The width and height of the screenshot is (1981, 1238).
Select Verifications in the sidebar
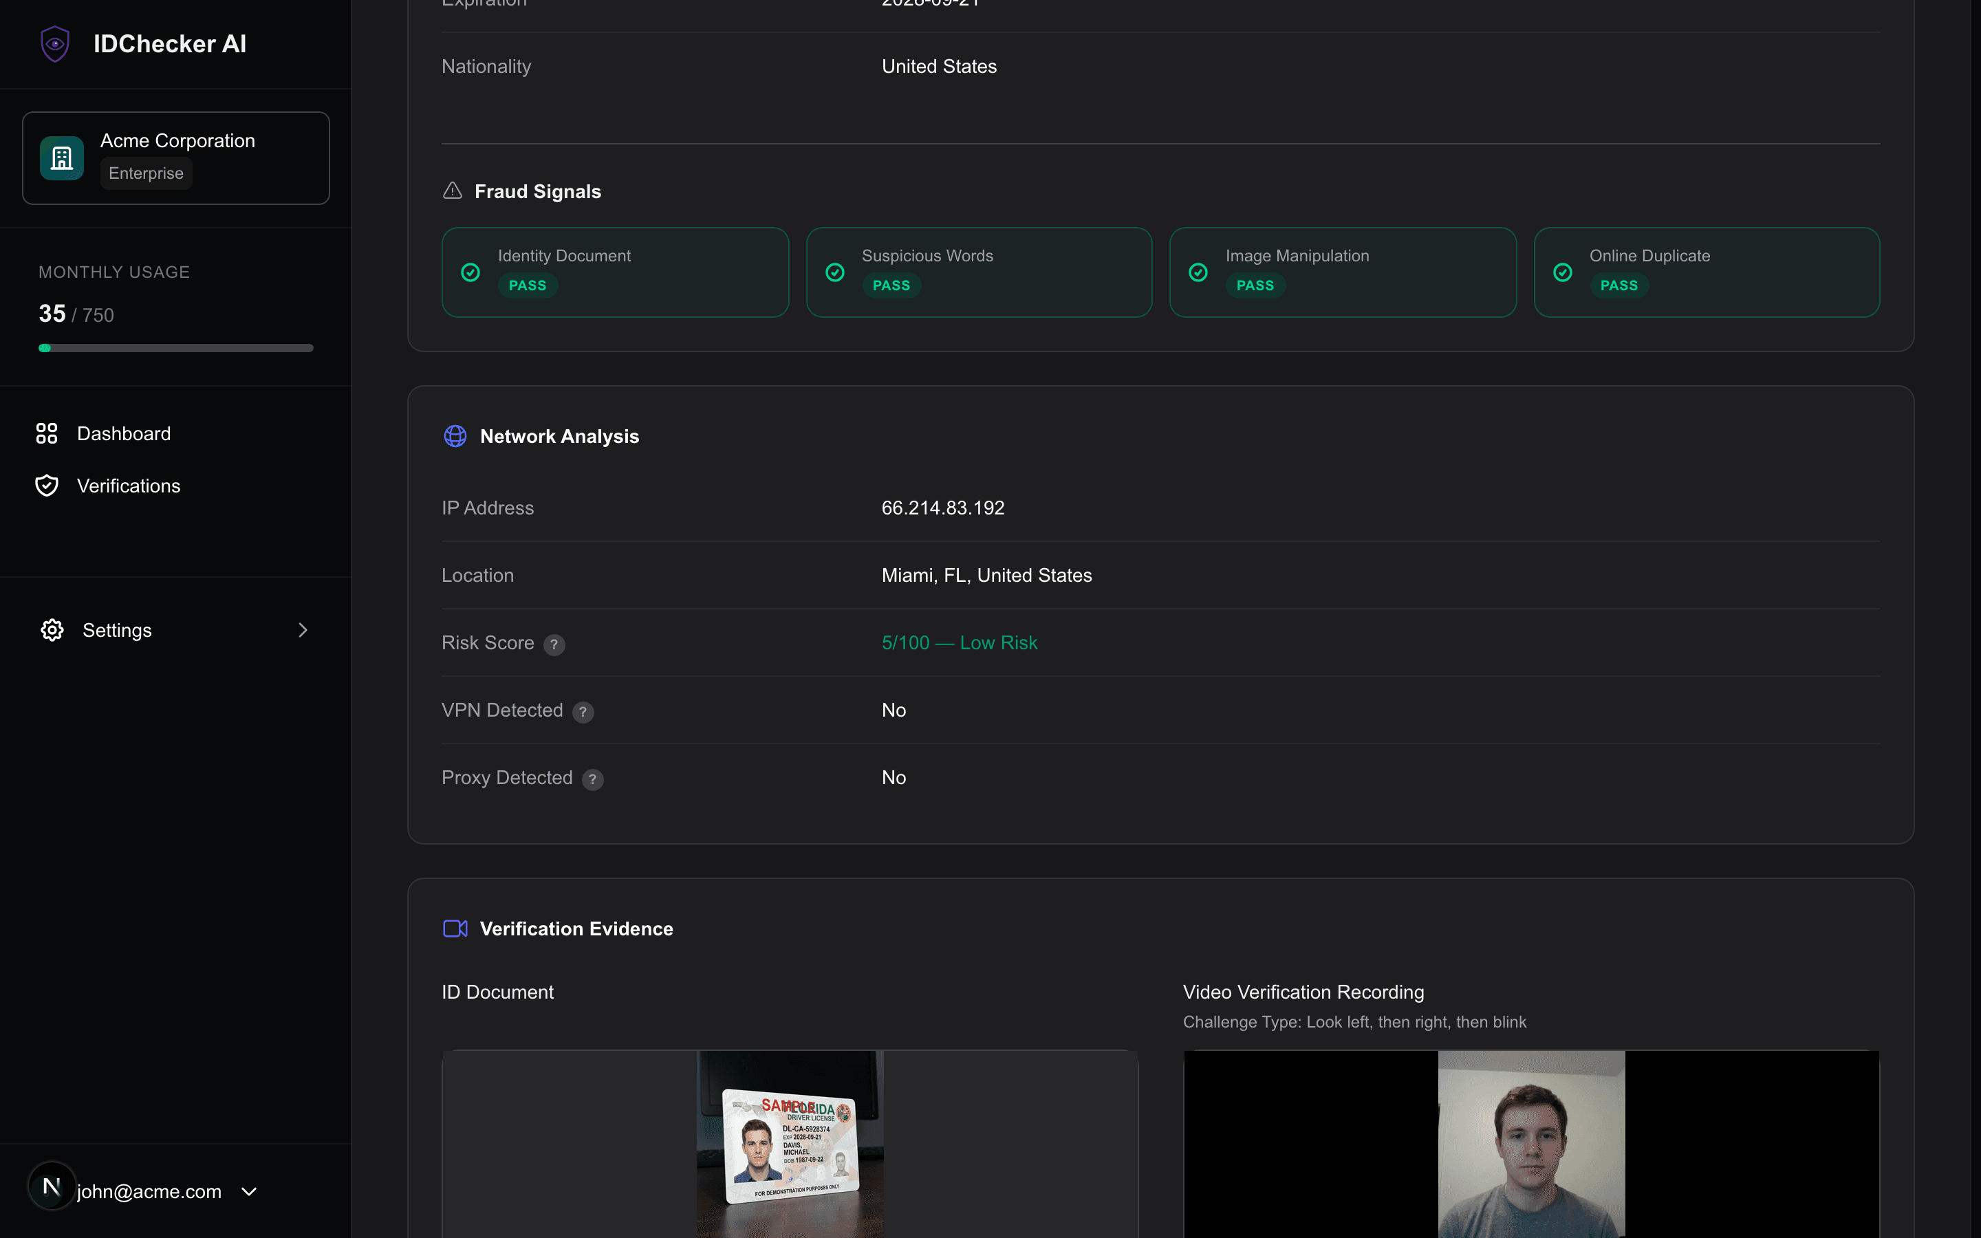(129, 485)
